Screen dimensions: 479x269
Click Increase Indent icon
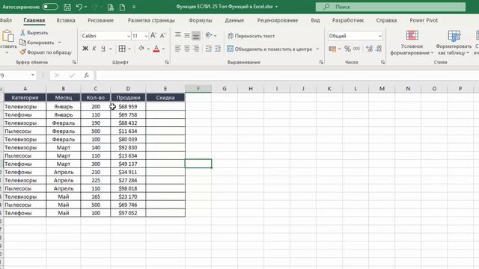tap(218, 49)
